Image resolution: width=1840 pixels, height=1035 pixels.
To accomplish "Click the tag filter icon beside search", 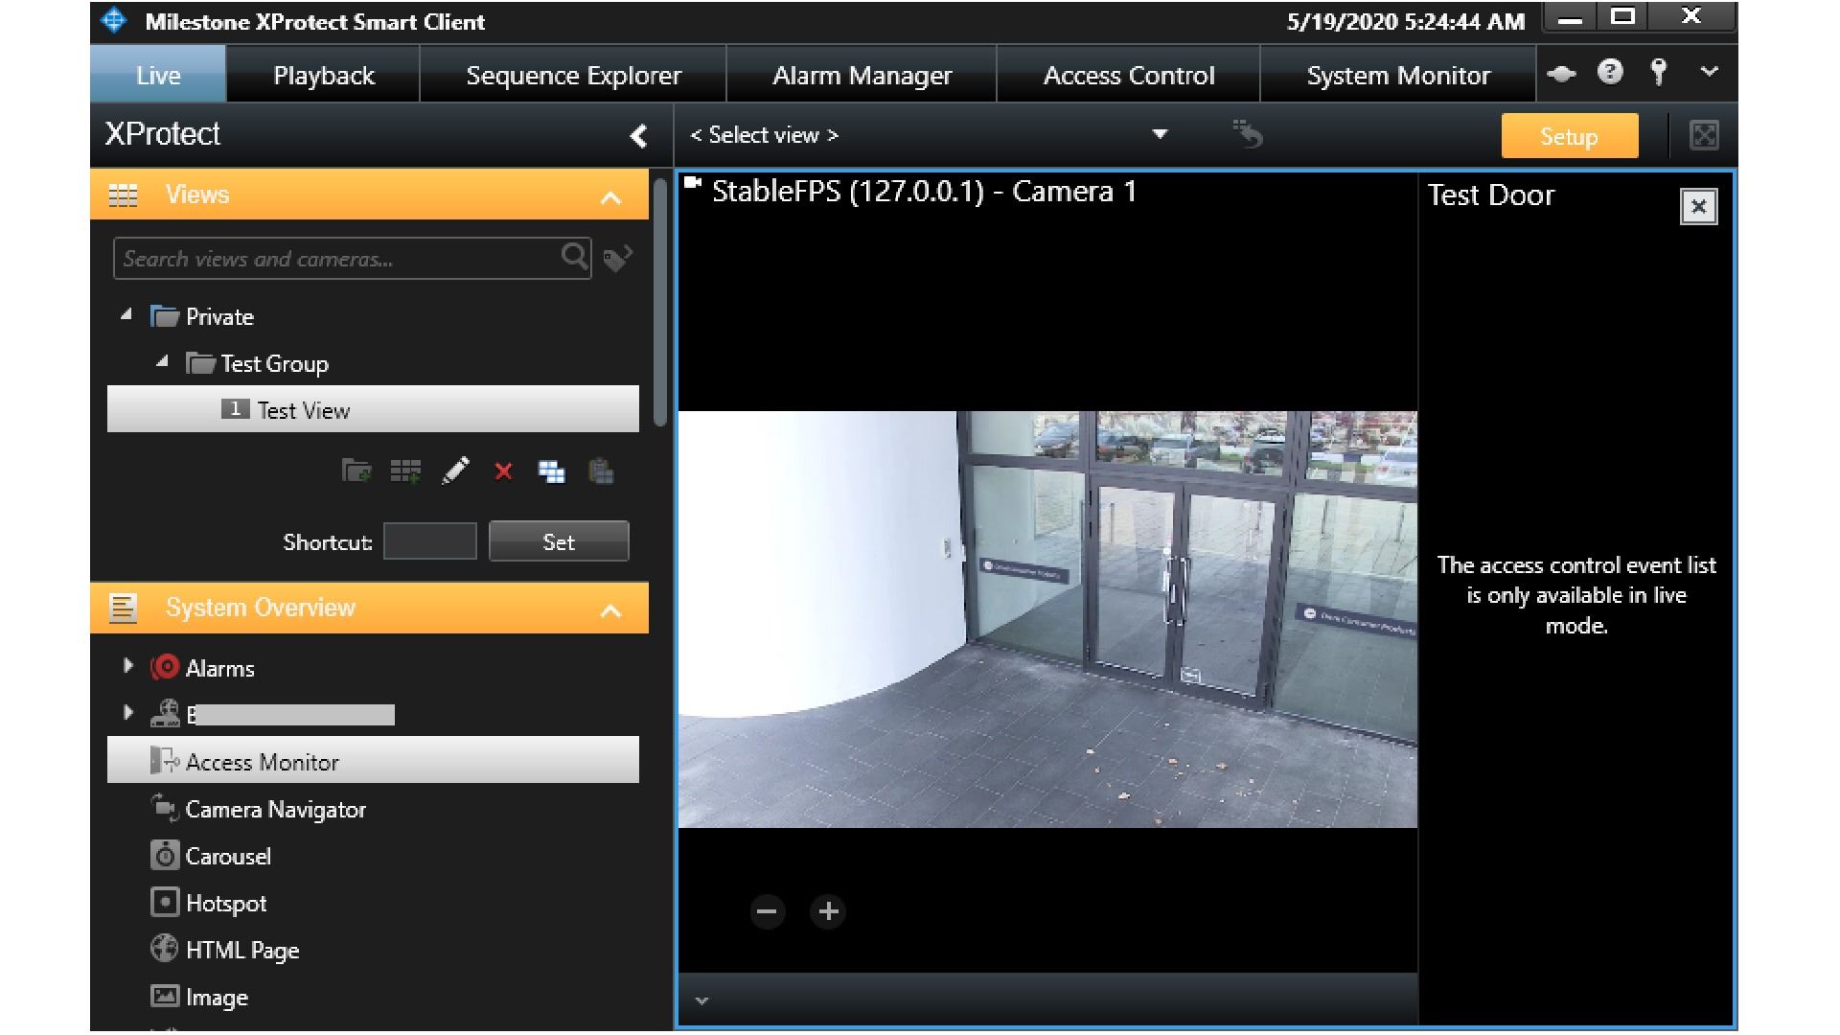I will click(x=617, y=259).
